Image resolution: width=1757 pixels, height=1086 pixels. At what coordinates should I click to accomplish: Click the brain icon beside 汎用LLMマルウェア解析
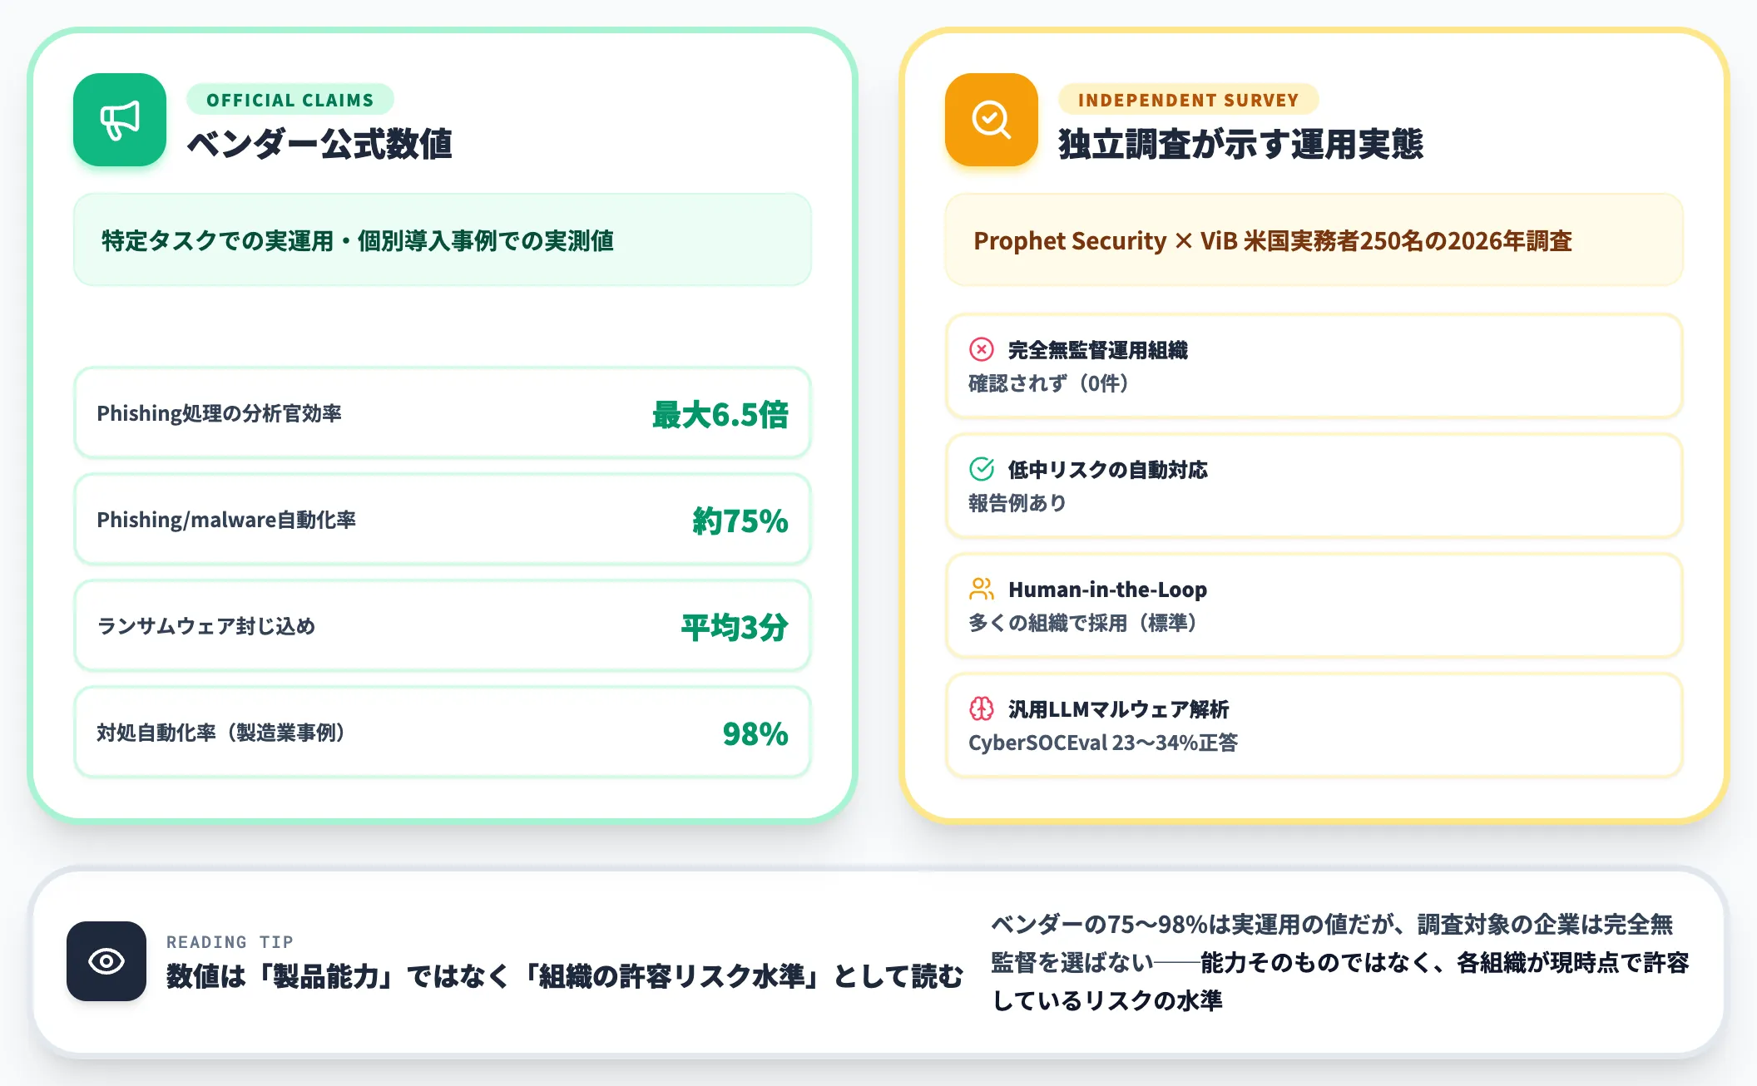(x=982, y=708)
